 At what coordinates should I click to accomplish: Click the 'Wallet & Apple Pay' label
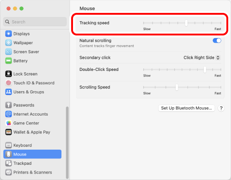click(32, 132)
